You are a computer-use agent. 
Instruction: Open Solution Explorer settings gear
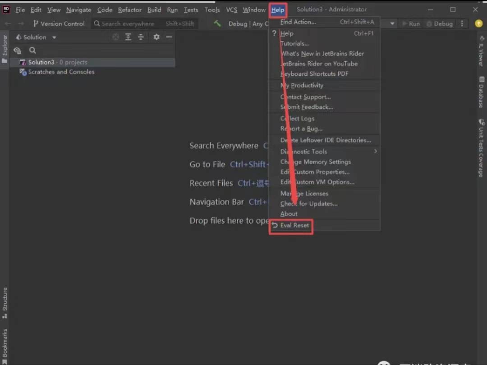(156, 37)
